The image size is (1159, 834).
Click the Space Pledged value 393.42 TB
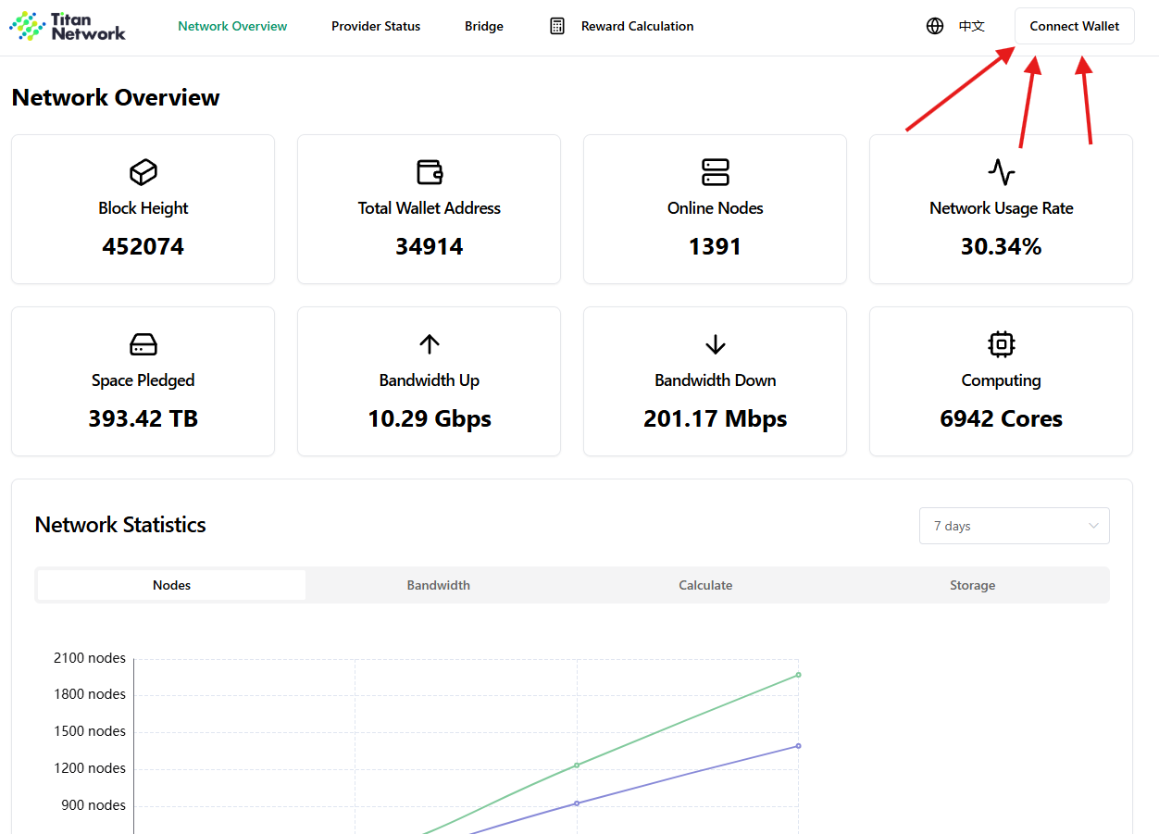pos(143,419)
